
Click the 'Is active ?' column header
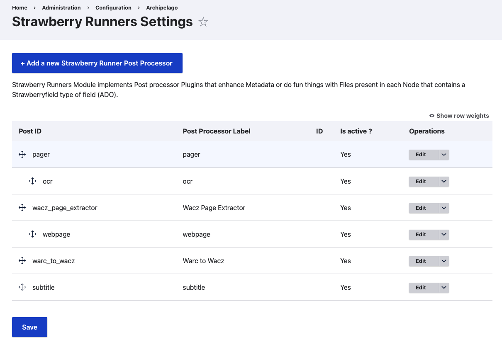(356, 131)
